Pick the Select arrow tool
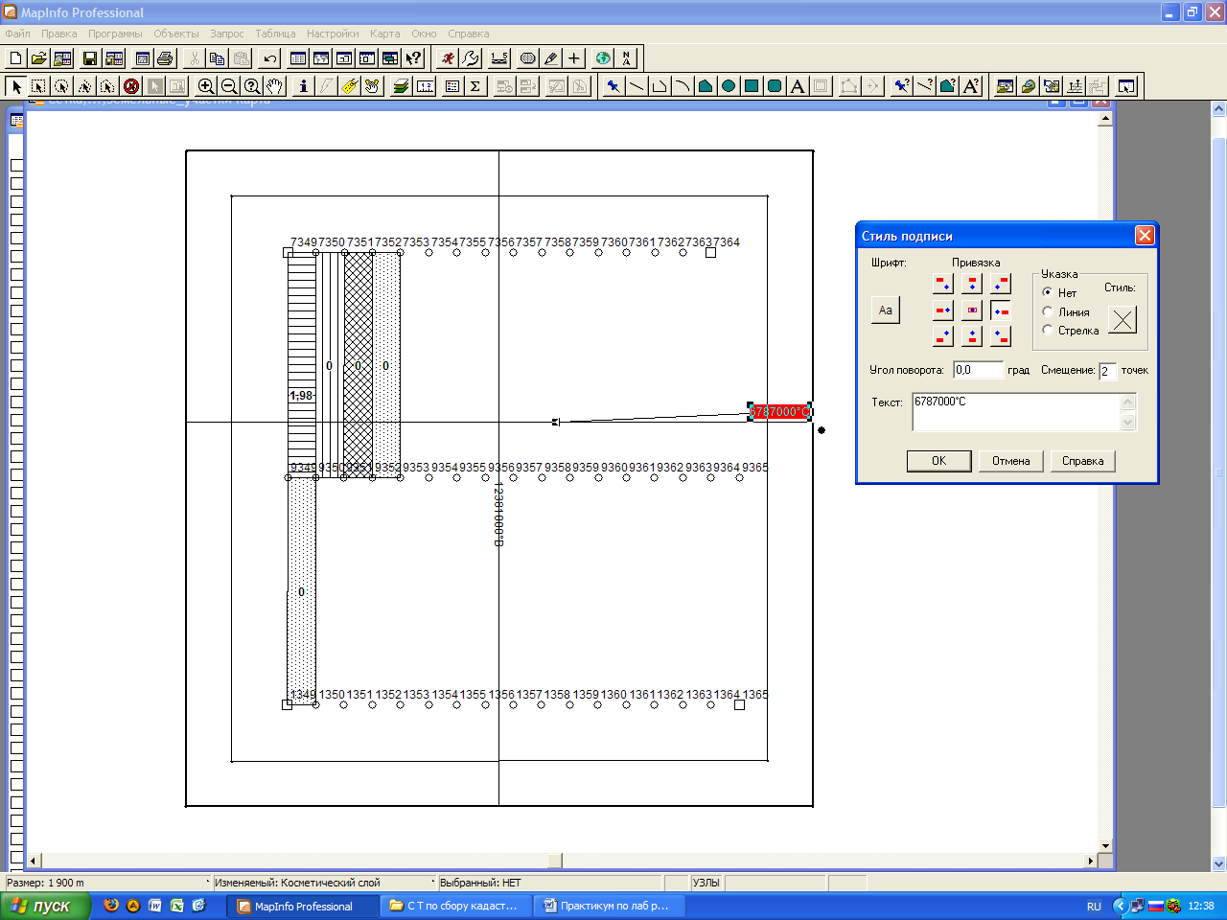The width and height of the screenshot is (1227, 920). 15,86
